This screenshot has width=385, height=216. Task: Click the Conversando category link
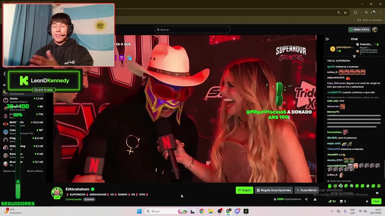[x=73, y=199]
